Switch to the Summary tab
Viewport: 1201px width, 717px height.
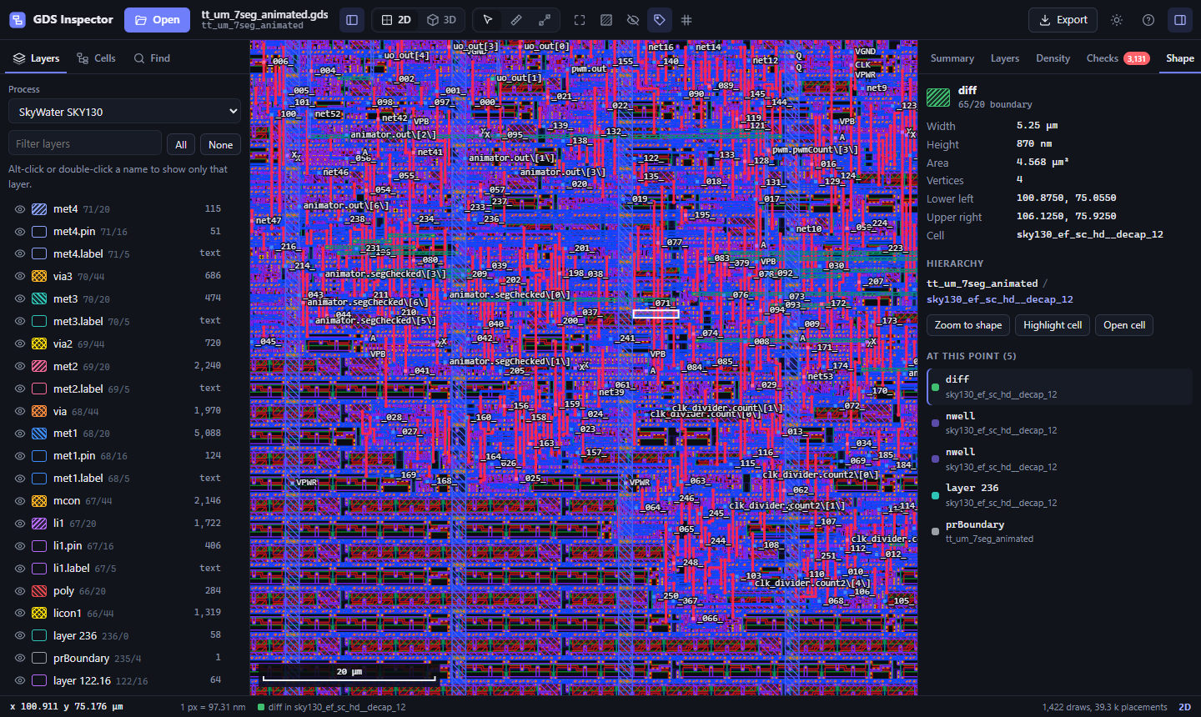[952, 58]
